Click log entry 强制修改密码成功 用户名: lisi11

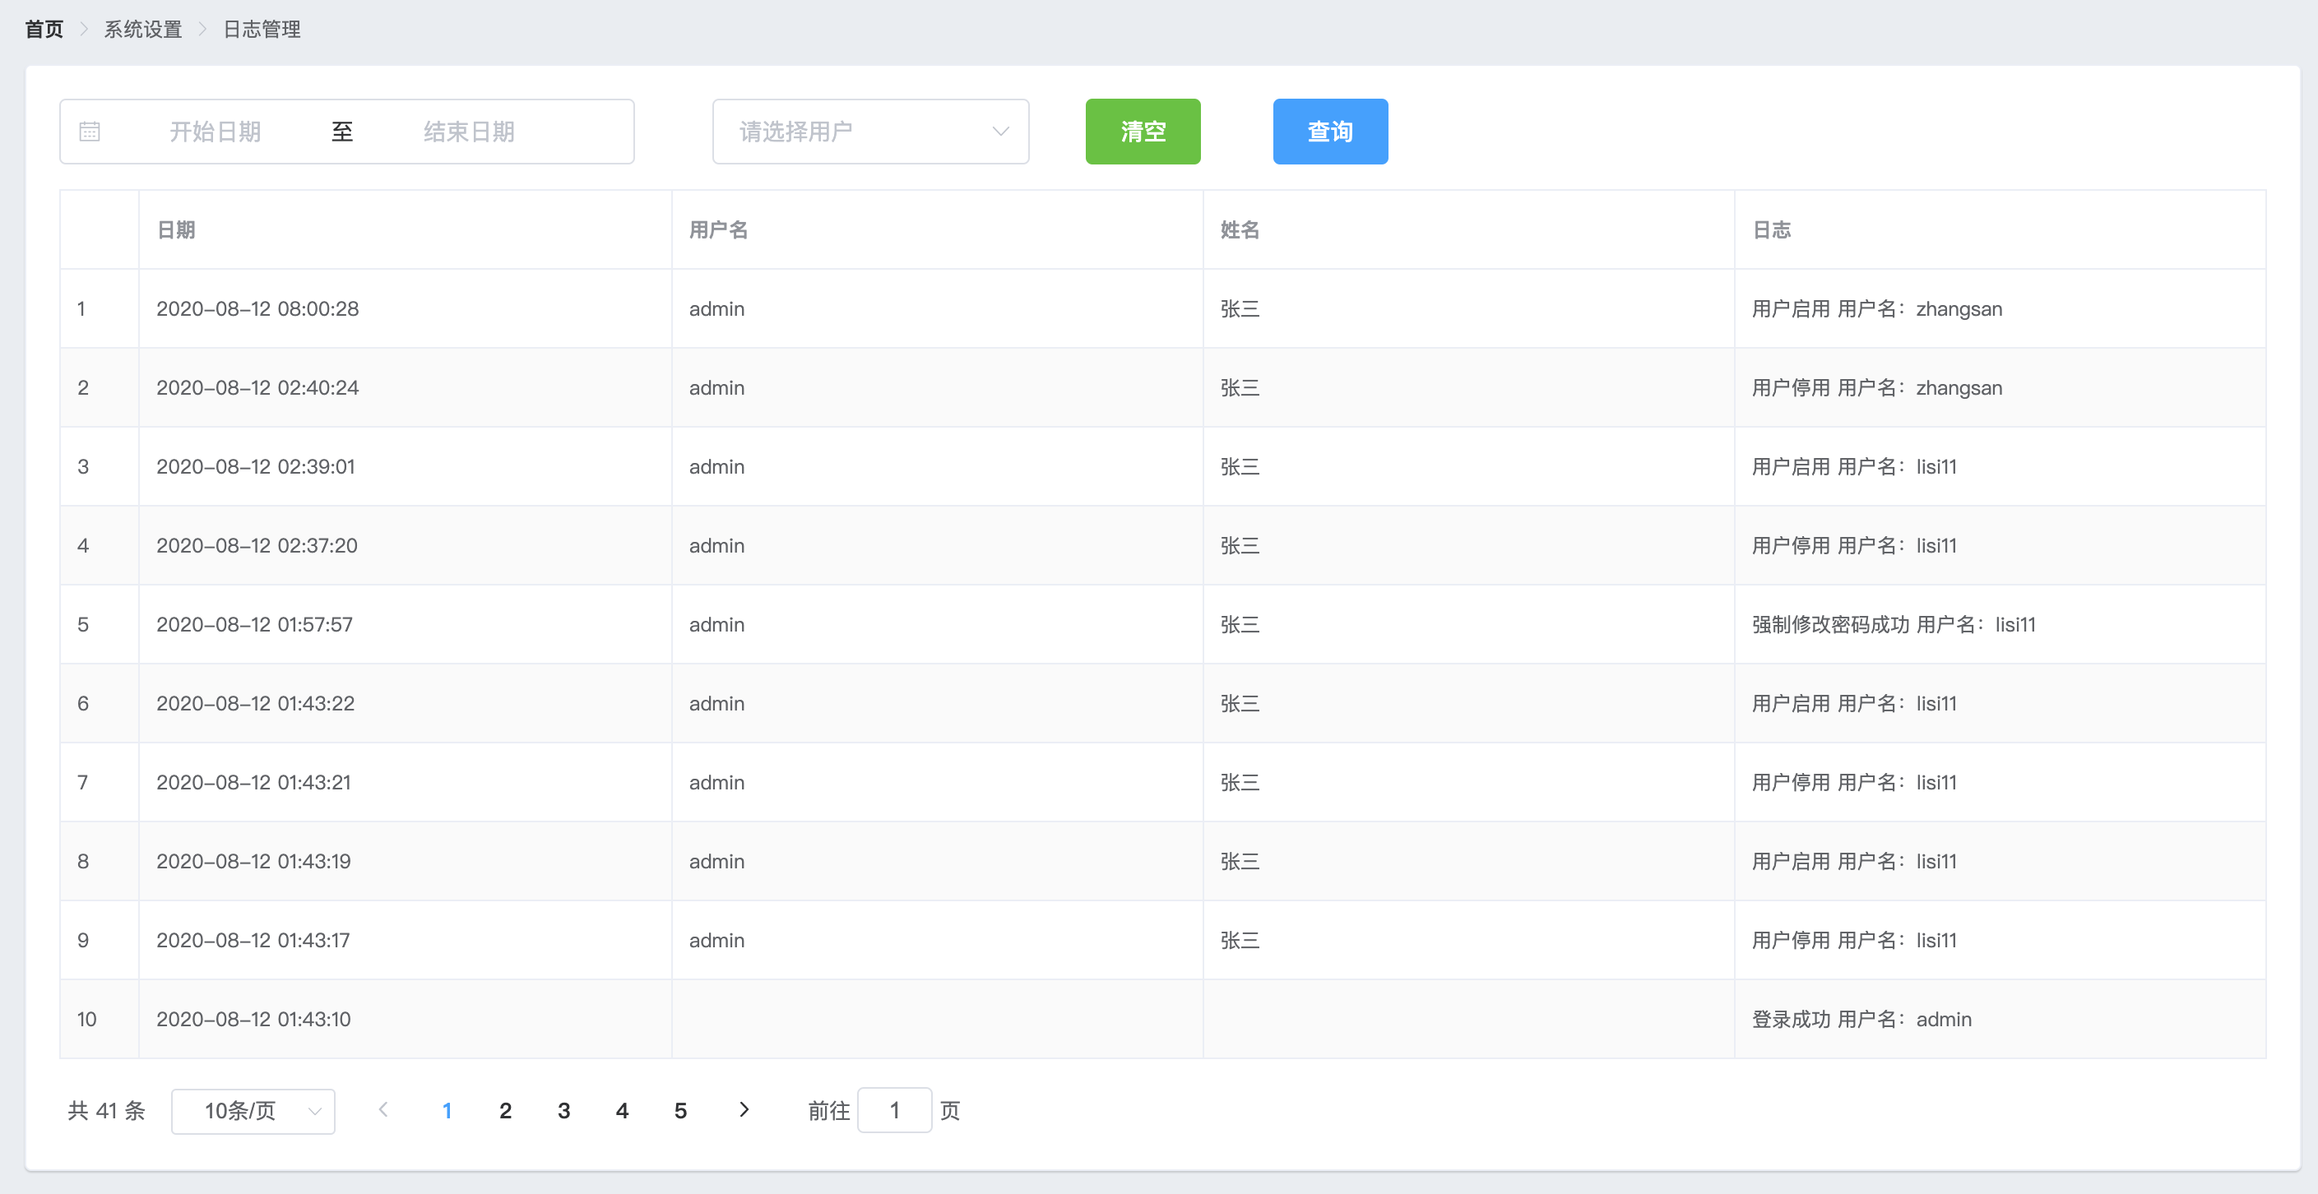1894,624
